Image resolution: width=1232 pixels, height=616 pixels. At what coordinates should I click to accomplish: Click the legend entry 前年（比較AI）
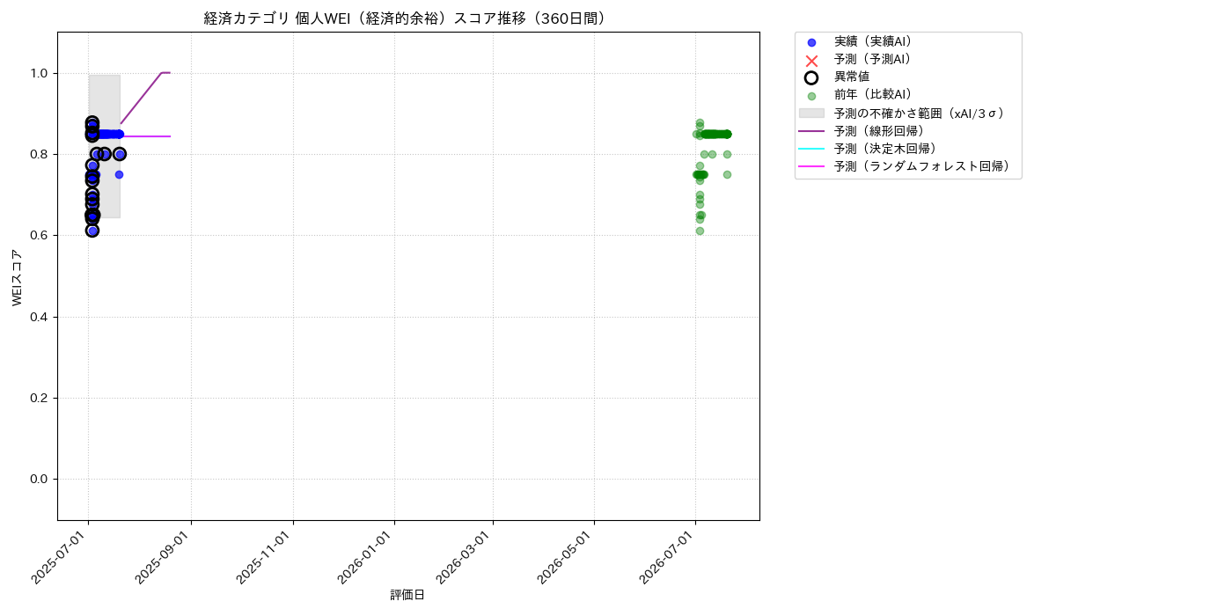(x=873, y=94)
